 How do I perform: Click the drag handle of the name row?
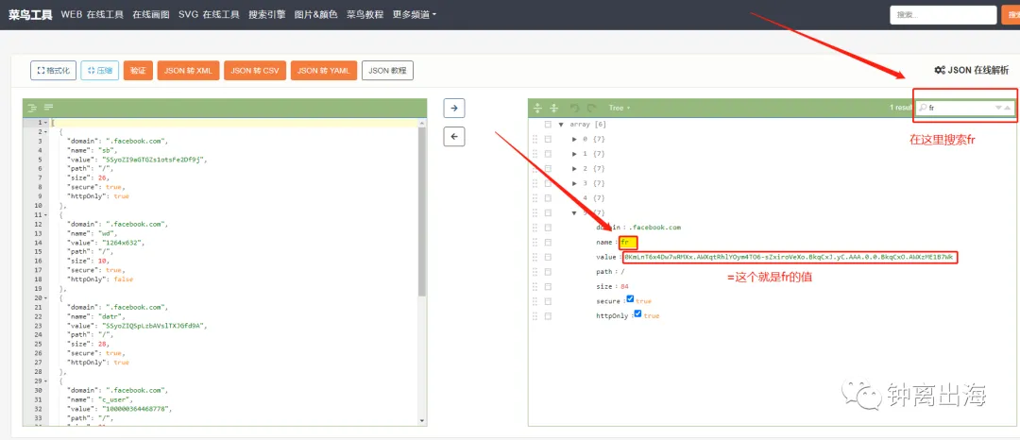click(x=535, y=243)
